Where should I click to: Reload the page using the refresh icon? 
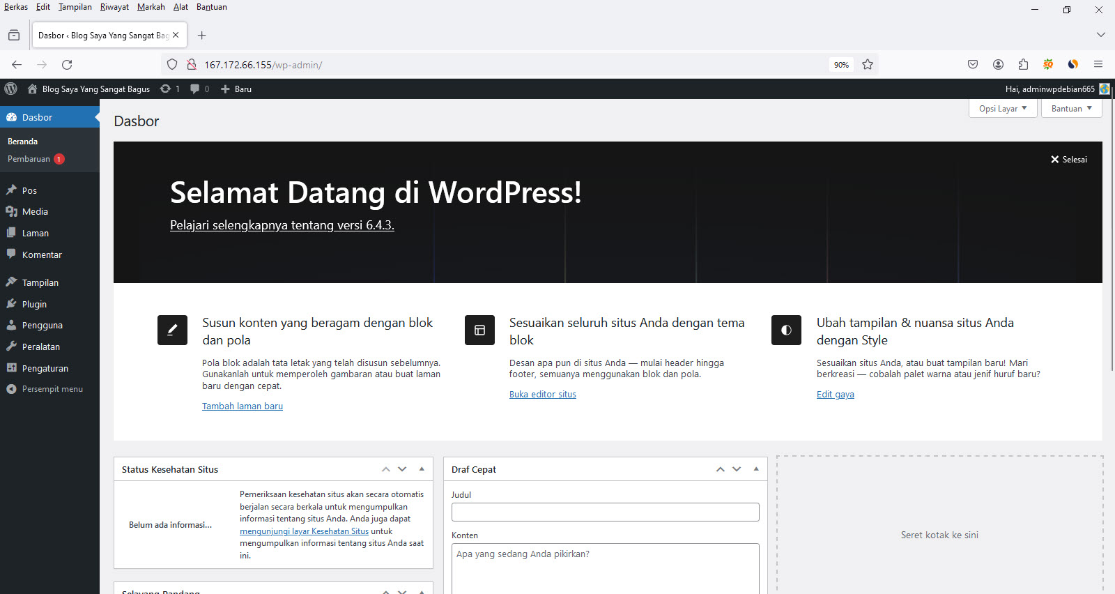[x=67, y=65]
